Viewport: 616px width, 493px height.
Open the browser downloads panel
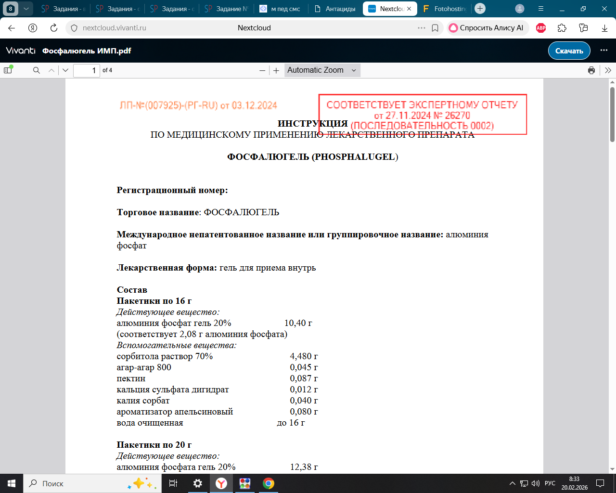pyautogui.click(x=604, y=28)
